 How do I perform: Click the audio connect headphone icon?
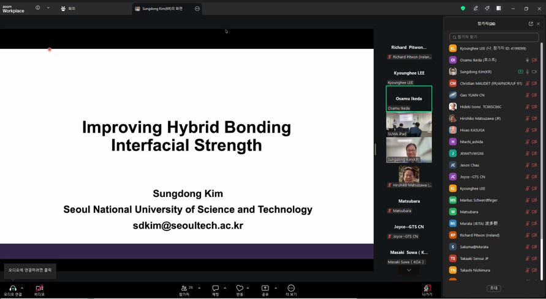tap(13, 288)
